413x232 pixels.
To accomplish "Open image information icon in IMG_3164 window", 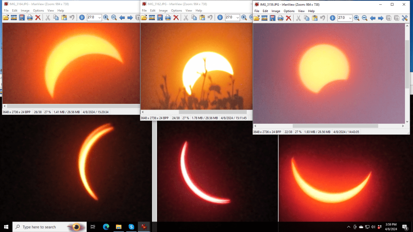I will pos(82,18).
